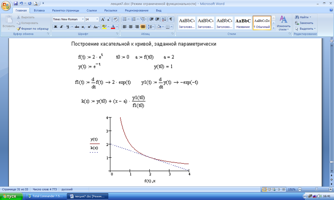Apply the Название style thumbnail
Screen dimensions: 334x200
[243, 23]
